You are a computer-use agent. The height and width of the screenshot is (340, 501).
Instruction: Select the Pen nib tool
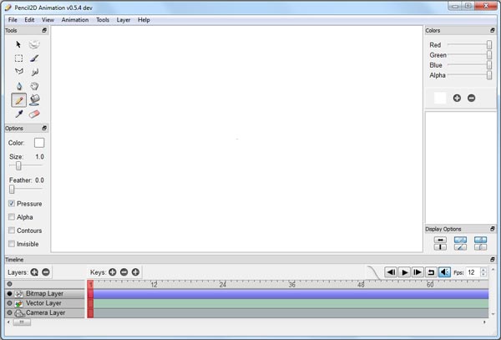coord(19,86)
